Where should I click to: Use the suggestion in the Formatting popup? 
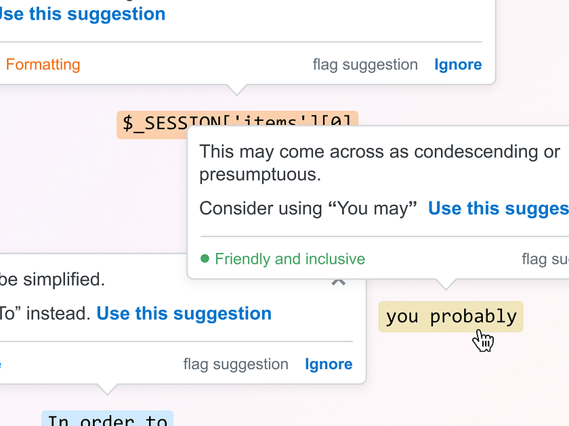81,14
